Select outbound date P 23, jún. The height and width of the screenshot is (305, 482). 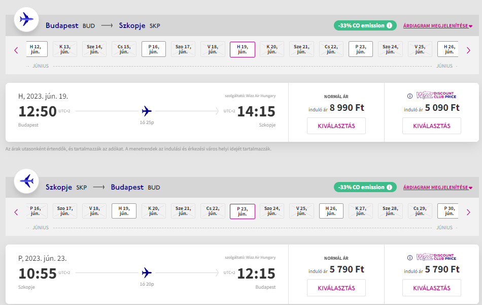click(x=360, y=49)
